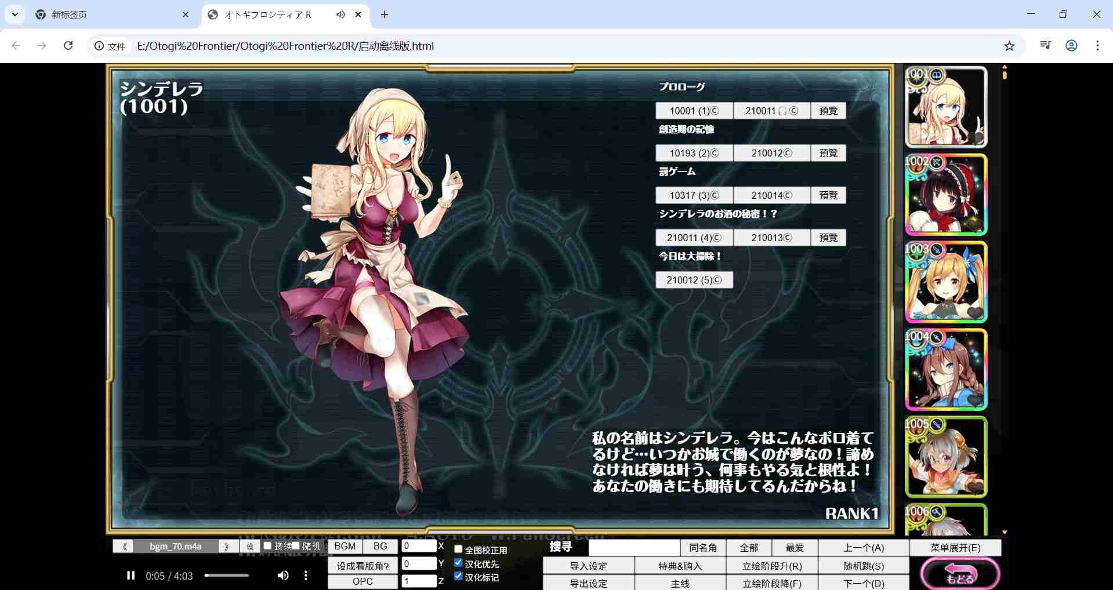Open story 210012 (5) button
This screenshot has width=1113, height=590.
click(694, 280)
